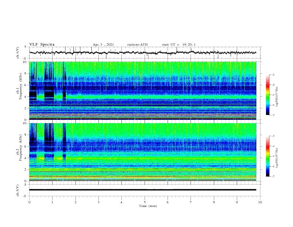Click time-axis tick label '2'
The height and width of the screenshot is (227, 293).
(75, 202)
